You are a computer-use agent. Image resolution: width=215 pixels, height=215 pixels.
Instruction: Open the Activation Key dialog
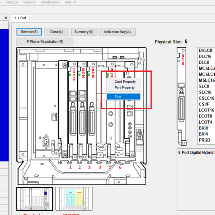117,32
